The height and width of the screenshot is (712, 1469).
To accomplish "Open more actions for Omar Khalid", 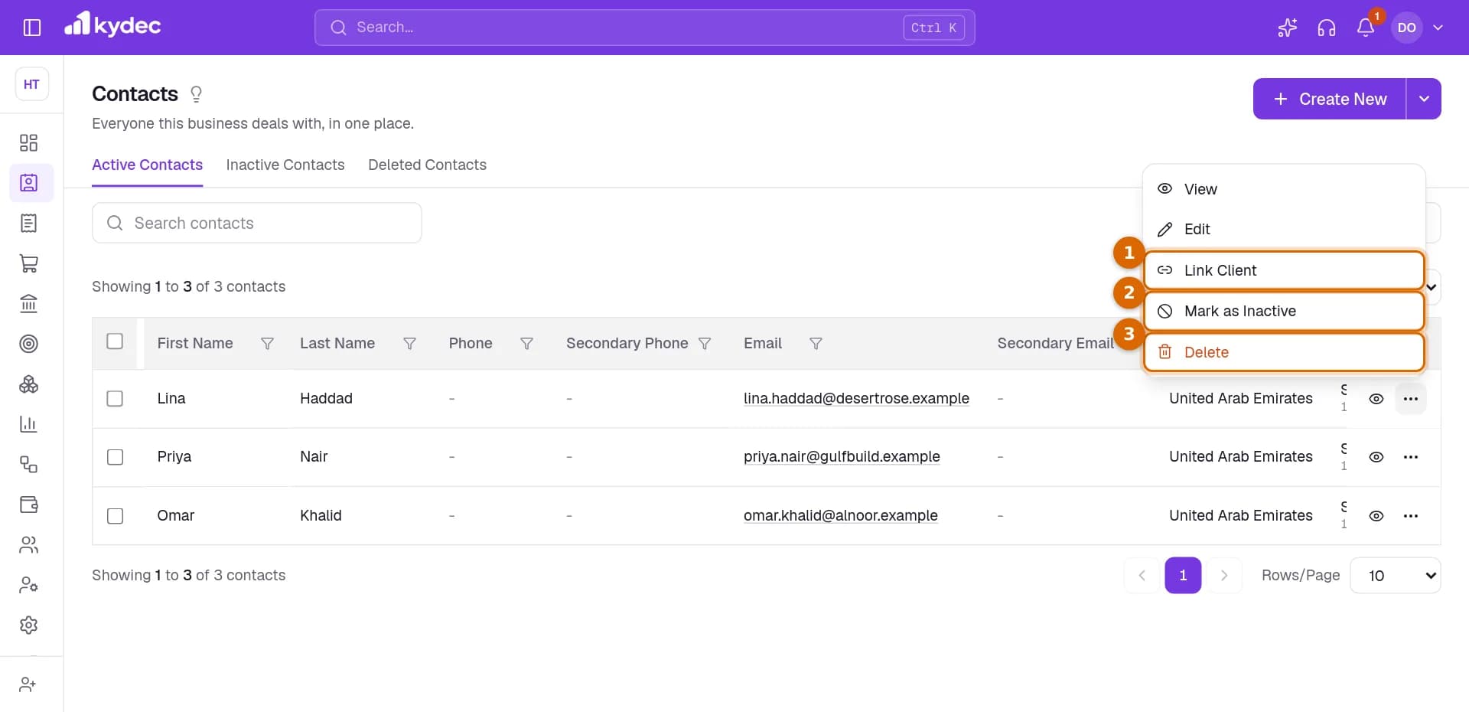I will (x=1411, y=516).
